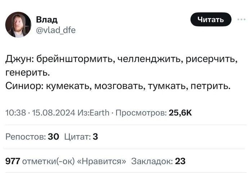Open the three-dot more options menu
This screenshot has width=252, height=173.
[240, 20]
